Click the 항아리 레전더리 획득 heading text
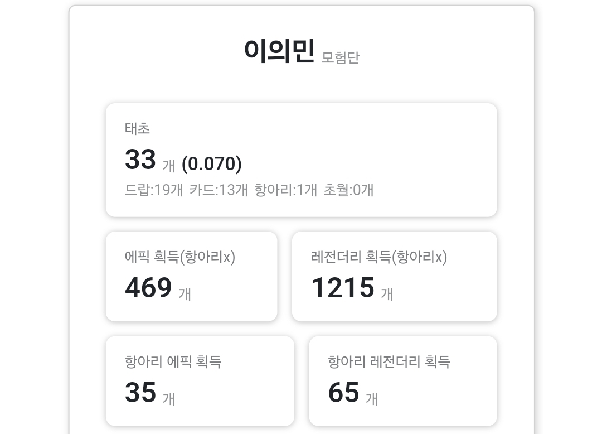Screen dimensions: 602x434 point(389,362)
